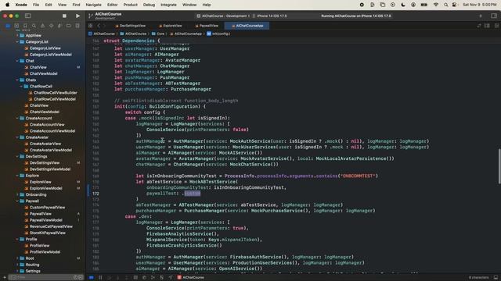Open macOS Spotlight search
The height and width of the screenshot is (281, 501).
[445, 5]
